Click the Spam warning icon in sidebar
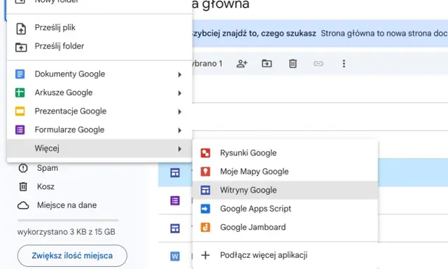The width and height of the screenshot is (448, 269). 23,168
